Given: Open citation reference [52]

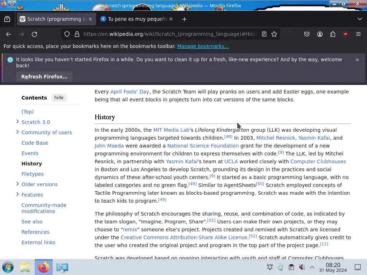Looking at the screenshot, I should click(253, 236).
